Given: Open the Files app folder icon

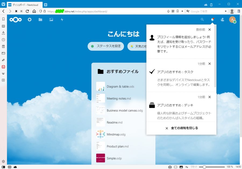Looking at the screenshot, I should click(40, 20).
